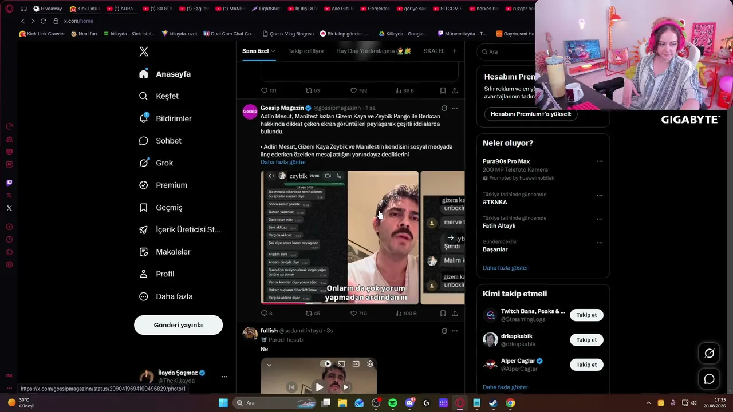Cast the fullish video to a device
Viewport: 733px width, 412px height.
[x=341, y=364]
